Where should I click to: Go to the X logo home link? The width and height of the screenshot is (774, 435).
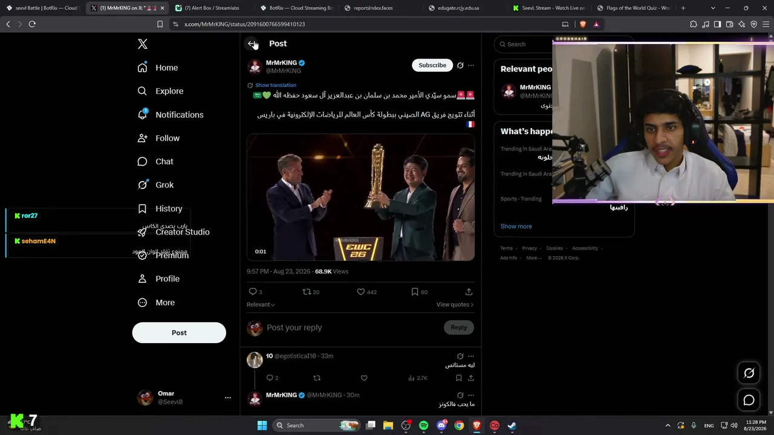coord(143,44)
